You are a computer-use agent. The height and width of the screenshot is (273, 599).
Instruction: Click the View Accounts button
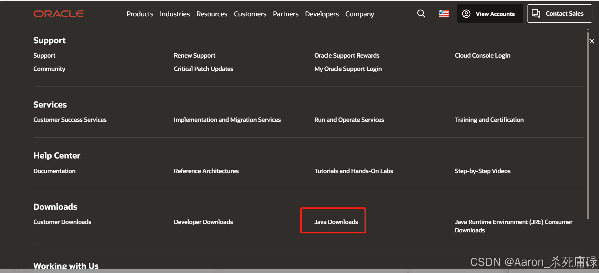490,14
